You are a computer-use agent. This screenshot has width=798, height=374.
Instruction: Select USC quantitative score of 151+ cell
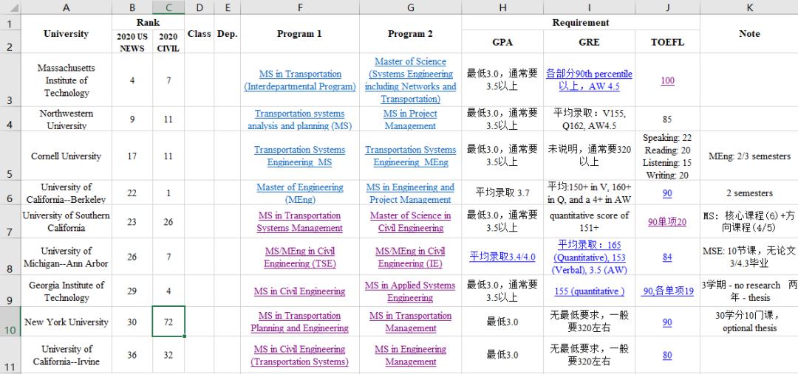click(x=589, y=221)
